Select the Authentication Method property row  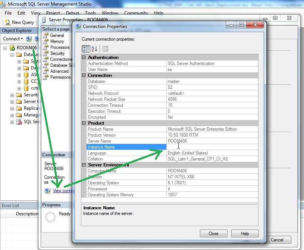pos(172,63)
